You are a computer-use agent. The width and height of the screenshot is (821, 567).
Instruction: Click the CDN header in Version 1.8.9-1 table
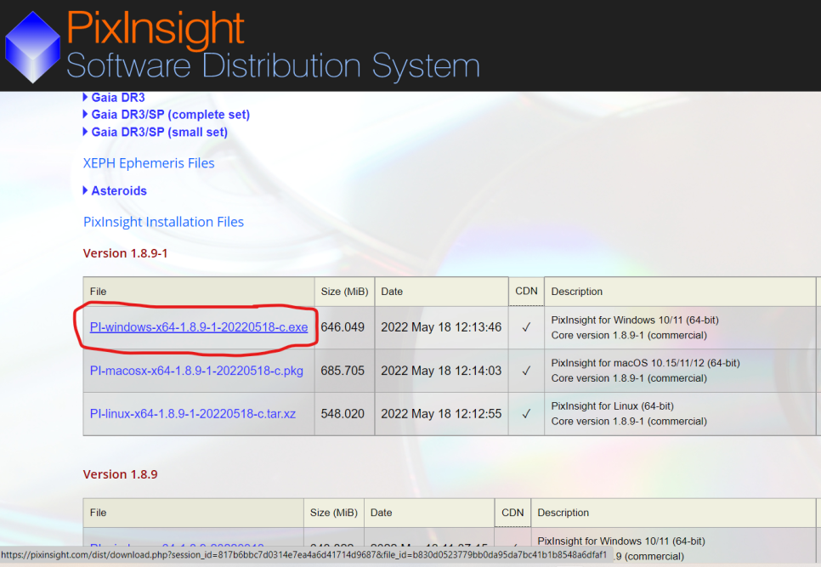click(526, 291)
